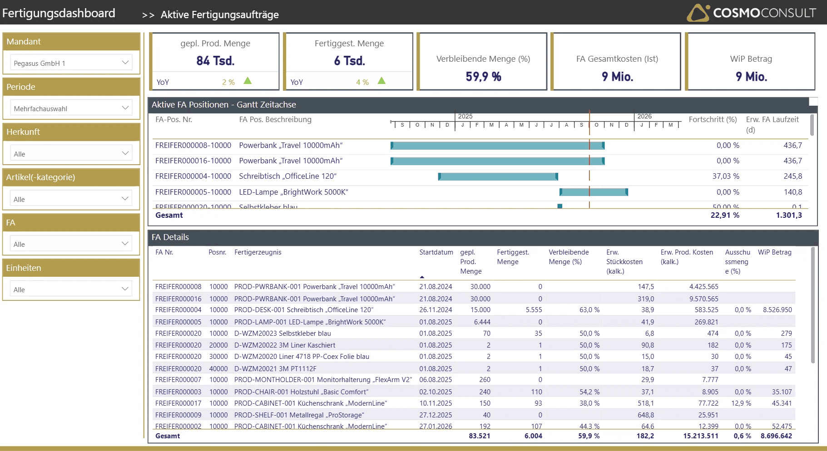Click the 1.301,3 Gesamt Laufzeit total

789,215
